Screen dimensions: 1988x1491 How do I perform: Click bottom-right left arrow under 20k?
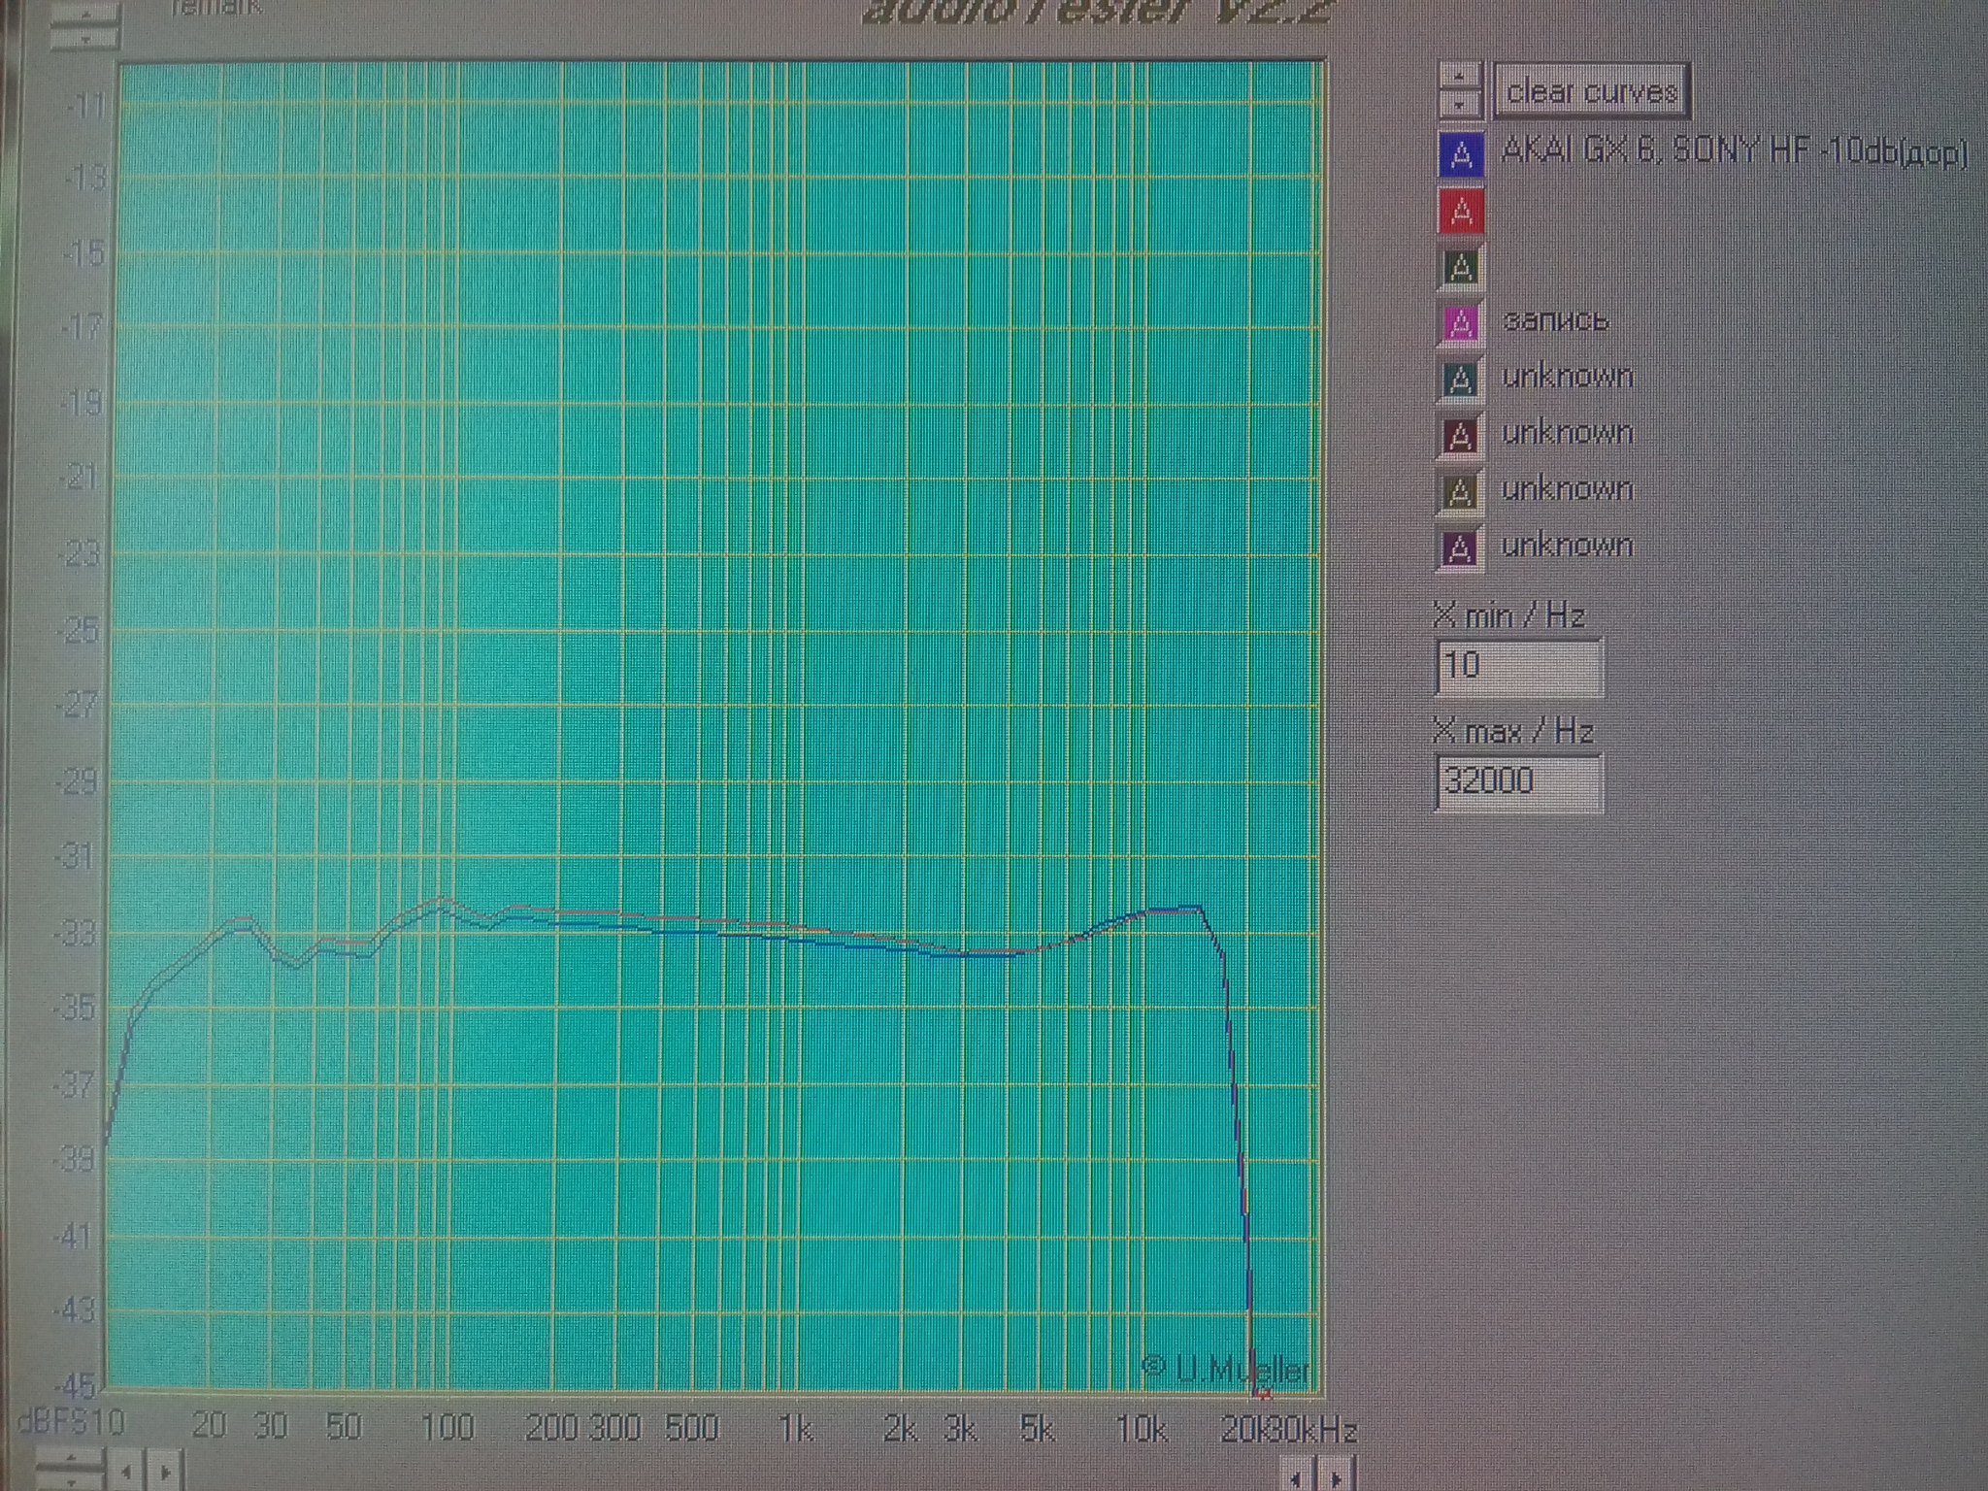(1297, 1479)
